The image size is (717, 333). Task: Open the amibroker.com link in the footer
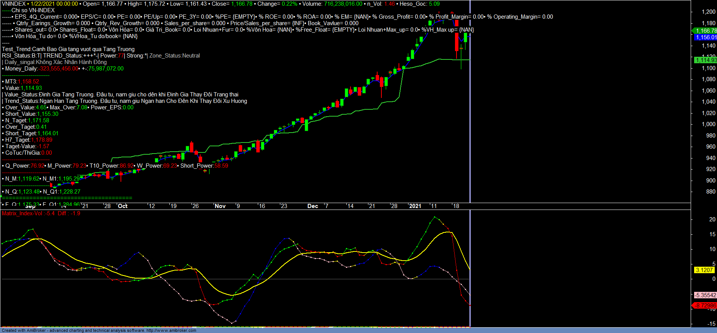point(171,330)
